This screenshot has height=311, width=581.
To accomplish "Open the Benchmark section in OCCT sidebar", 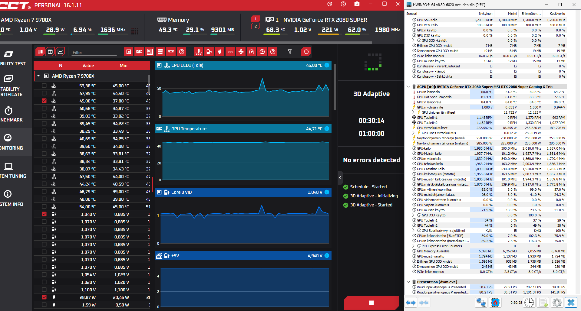I will click(x=12, y=114).
